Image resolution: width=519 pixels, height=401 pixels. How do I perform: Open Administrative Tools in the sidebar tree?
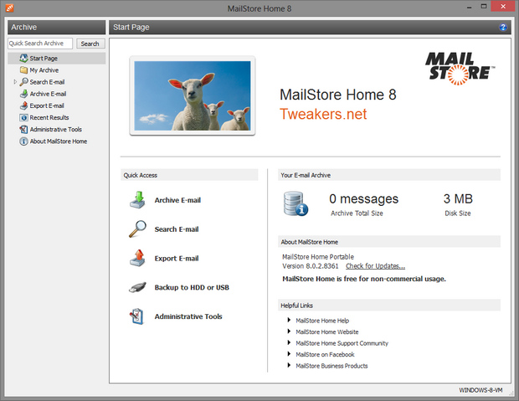pos(56,130)
